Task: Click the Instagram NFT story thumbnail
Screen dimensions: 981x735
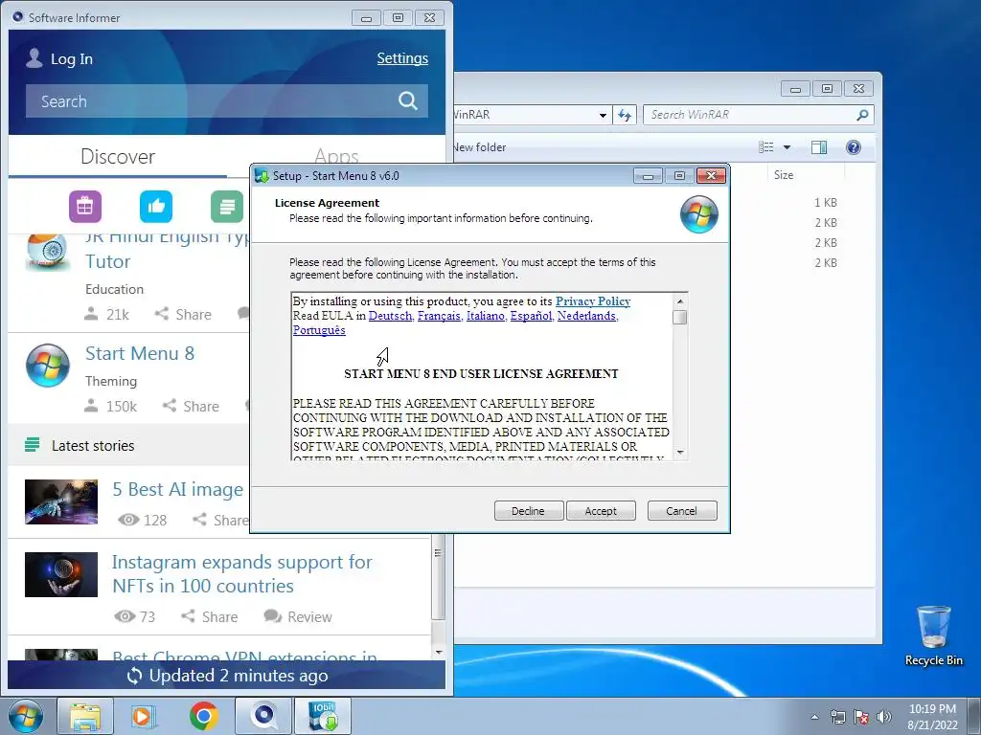Action: click(x=61, y=574)
